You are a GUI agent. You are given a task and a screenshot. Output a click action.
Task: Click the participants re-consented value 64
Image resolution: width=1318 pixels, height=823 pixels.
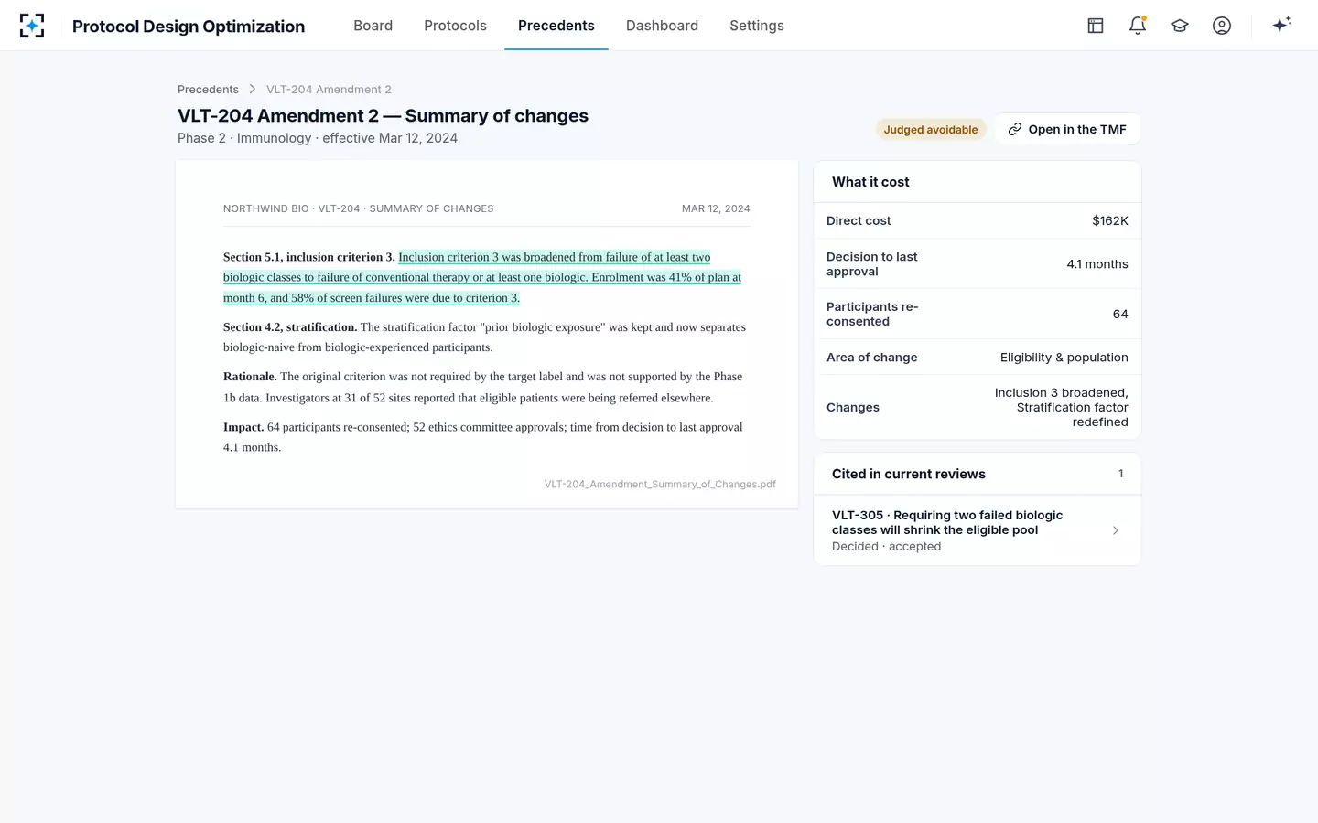[1120, 314]
